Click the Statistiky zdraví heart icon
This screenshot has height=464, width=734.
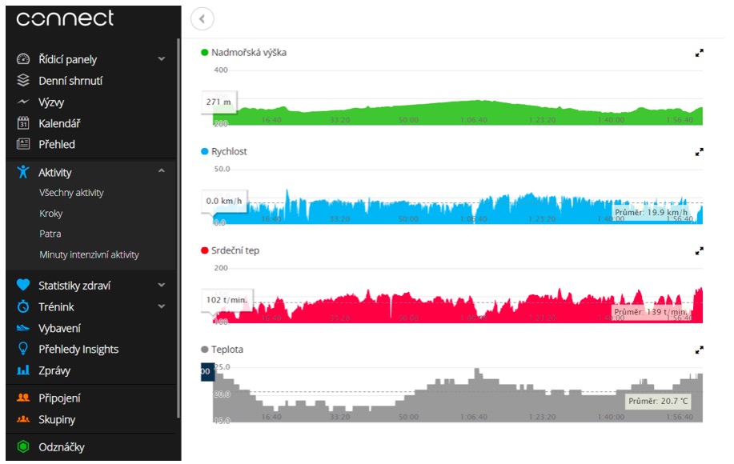click(23, 285)
